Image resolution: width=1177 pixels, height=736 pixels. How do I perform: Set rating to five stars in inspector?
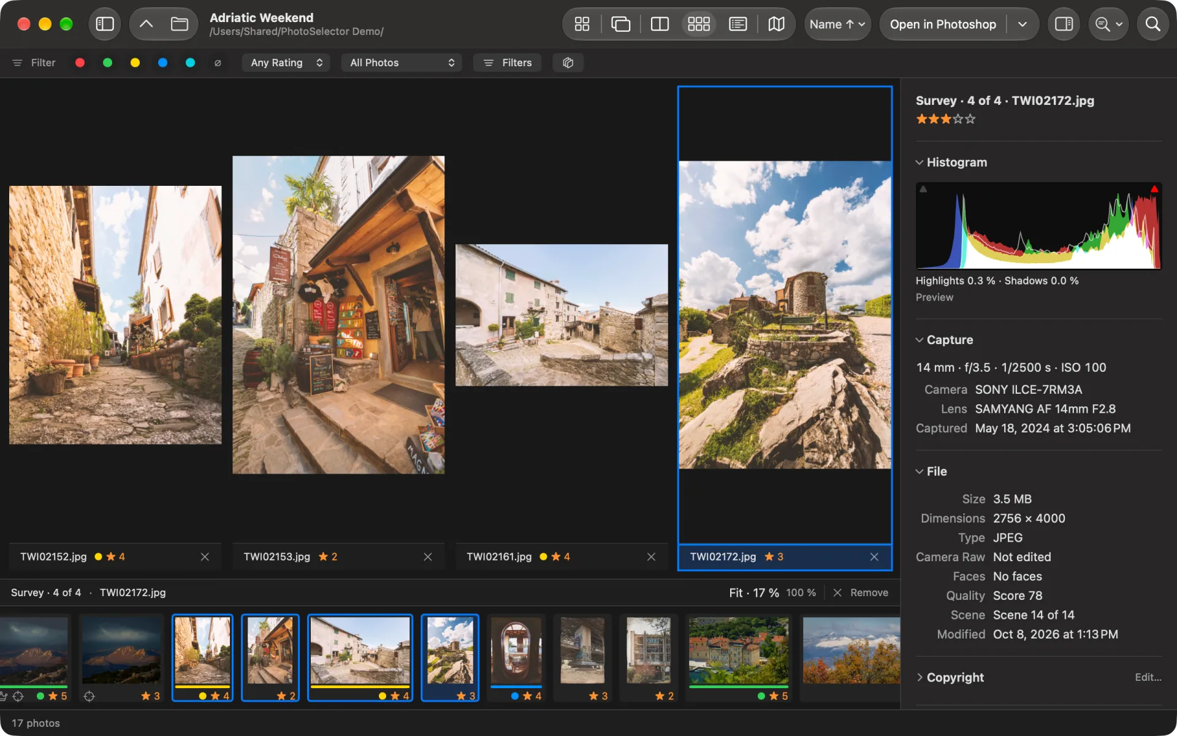point(970,119)
